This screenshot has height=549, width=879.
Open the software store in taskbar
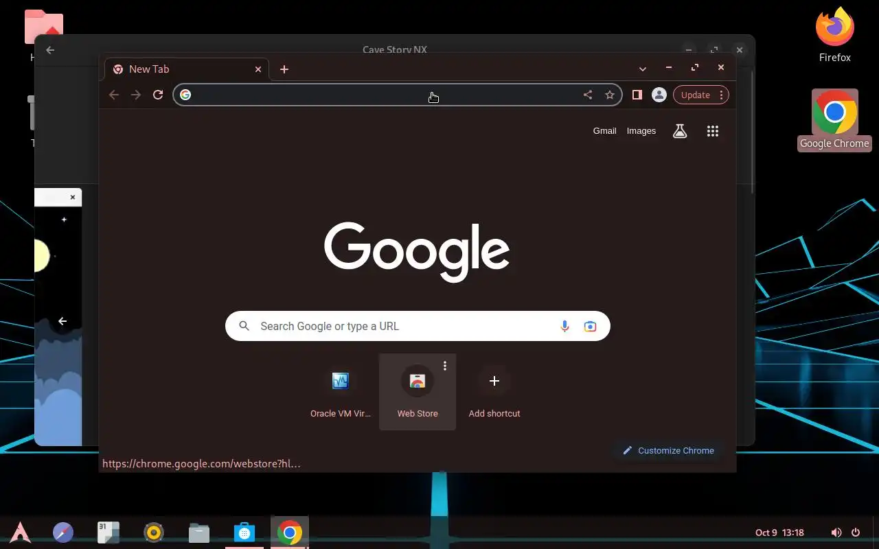(244, 533)
